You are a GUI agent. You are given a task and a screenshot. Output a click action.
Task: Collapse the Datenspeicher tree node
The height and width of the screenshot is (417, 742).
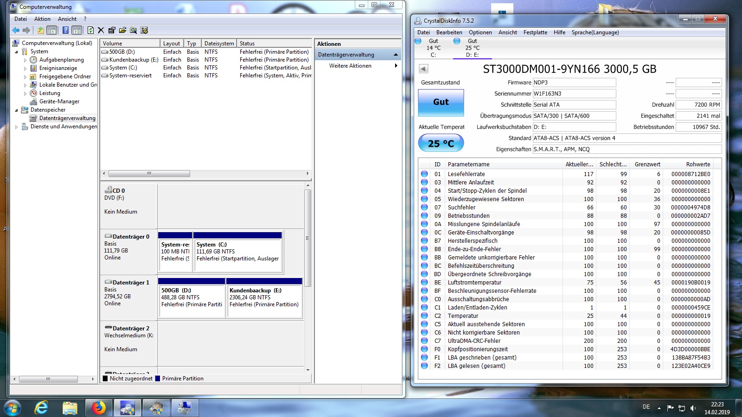(x=17, y=110)
